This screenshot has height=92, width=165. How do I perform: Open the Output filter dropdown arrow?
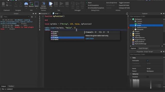[x=29, y=17]
